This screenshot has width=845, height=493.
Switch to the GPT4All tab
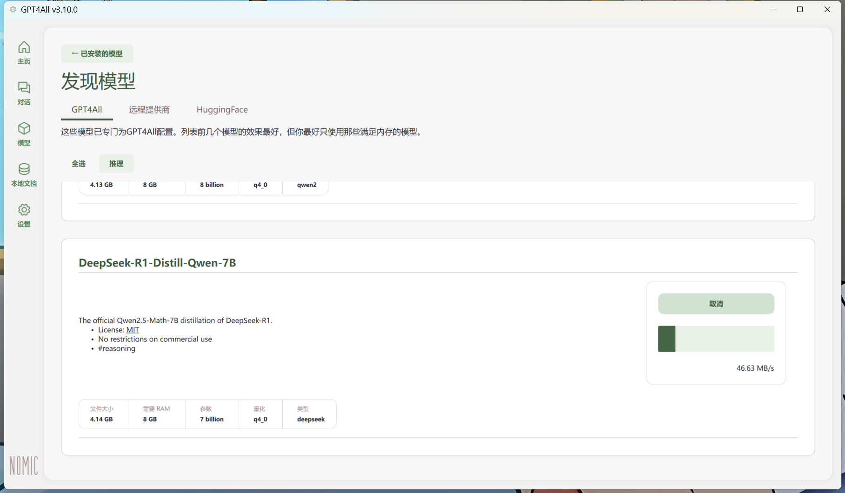(x=86, y=110)
